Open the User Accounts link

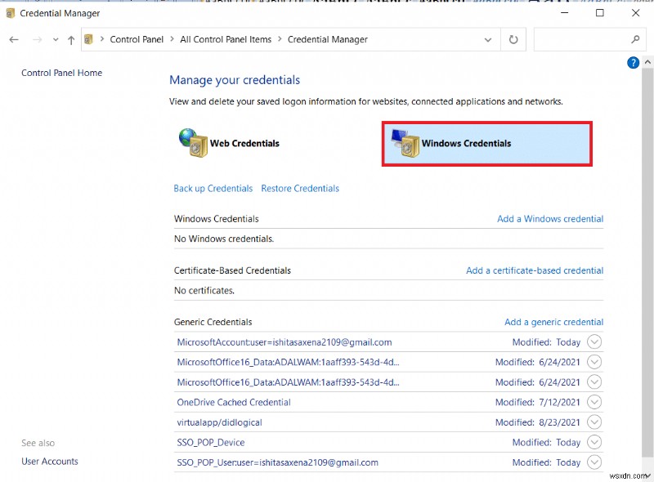49,461
